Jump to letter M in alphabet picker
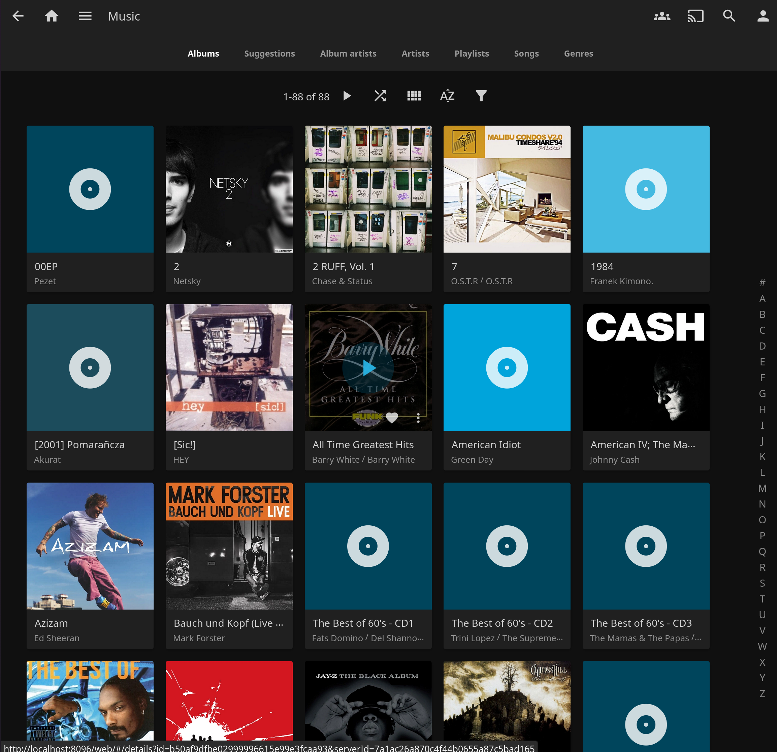777x752 pixels. click(762, 488)
